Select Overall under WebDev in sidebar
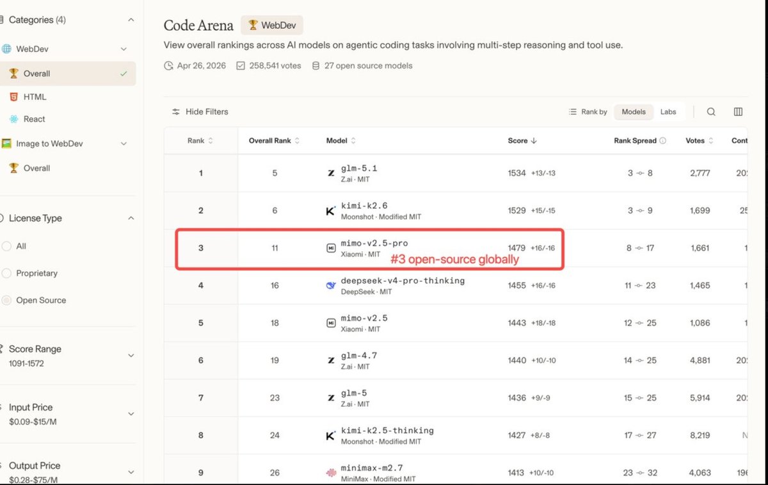Viewport: 768px width, 485px height. (68, 74)
